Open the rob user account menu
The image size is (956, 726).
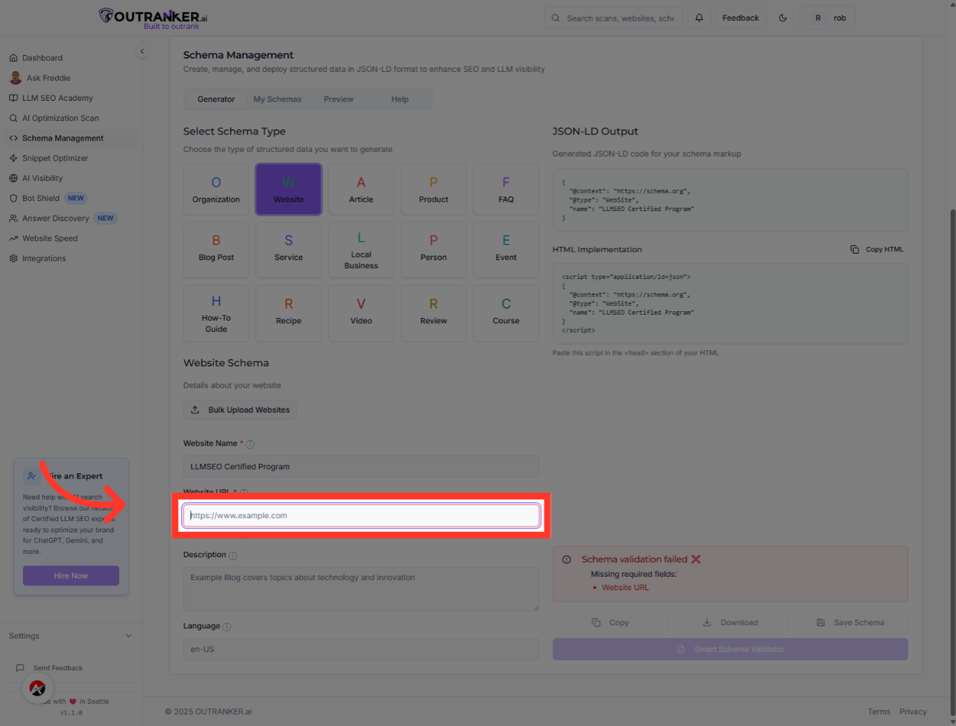[x=828, y=18]
